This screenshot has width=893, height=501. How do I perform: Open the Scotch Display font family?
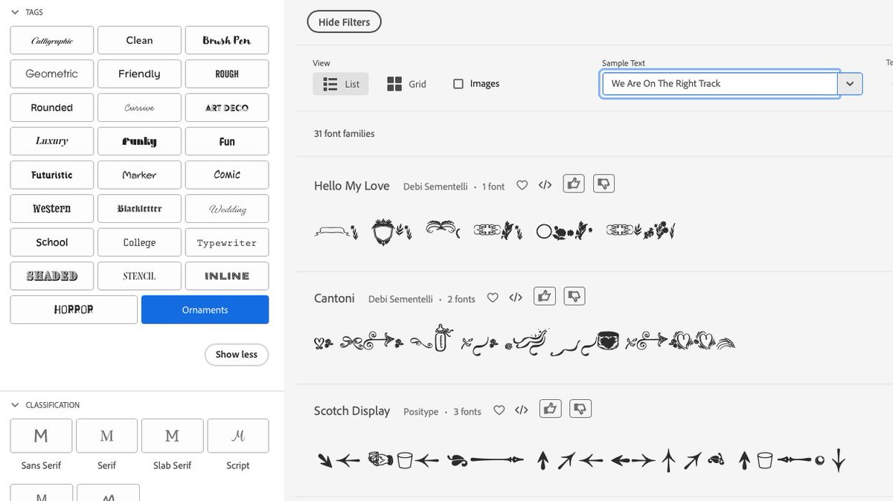352,411
